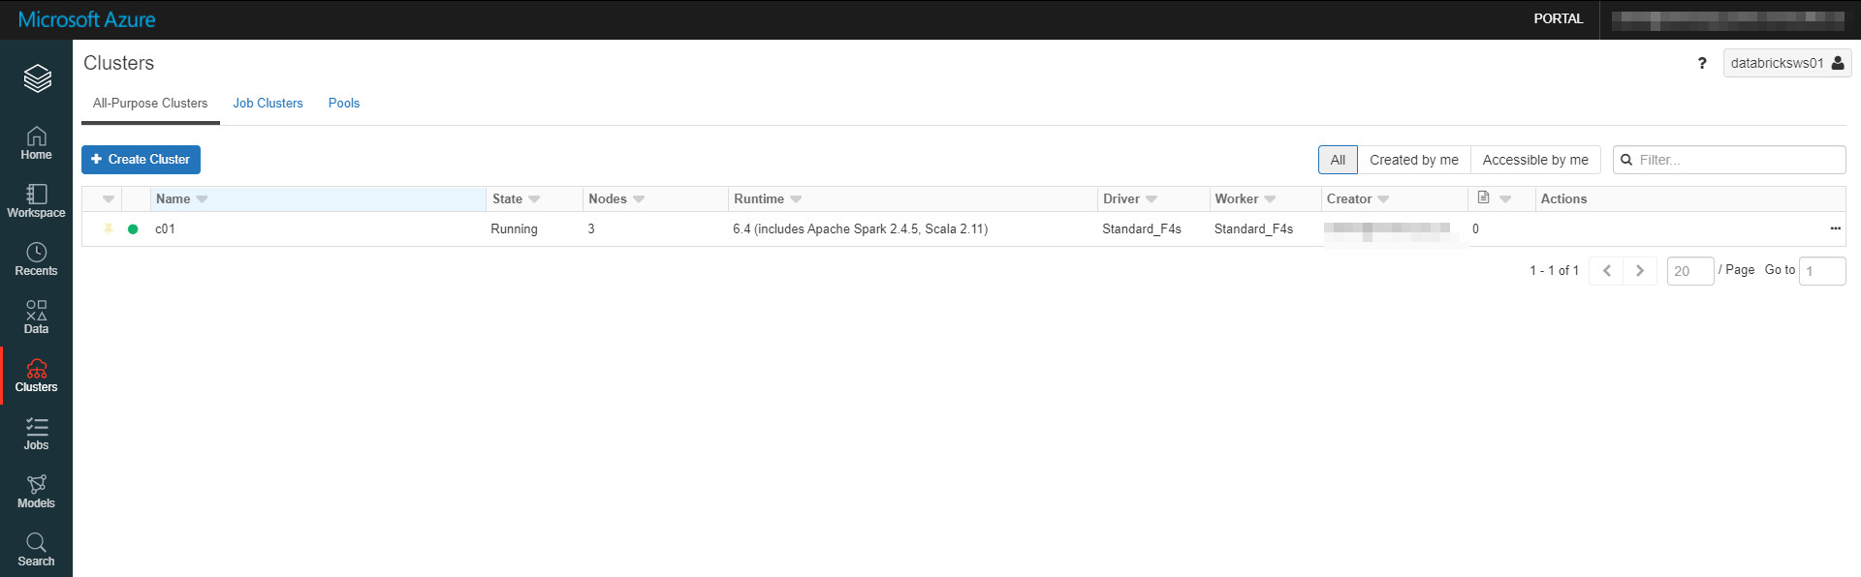Switch to the Pools tab
The width and height of the screenshot is (1861, 577).
[x=344, y=104]
